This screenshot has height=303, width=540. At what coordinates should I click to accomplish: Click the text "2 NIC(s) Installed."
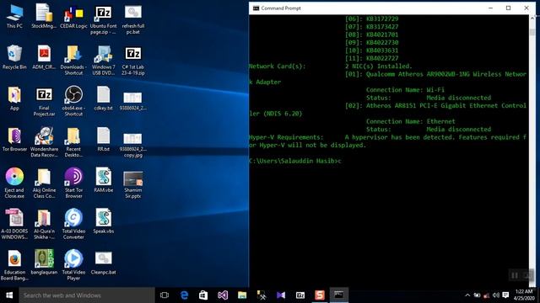pos(379,66)
